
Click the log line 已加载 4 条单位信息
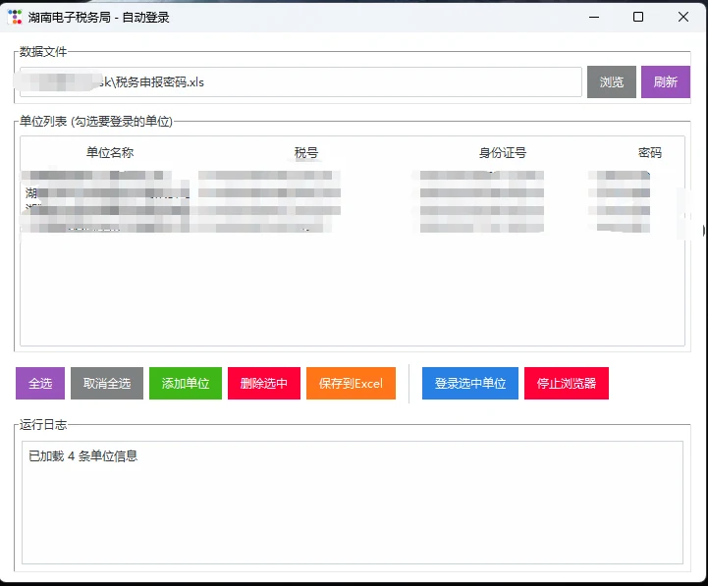[x=83, y=456]
